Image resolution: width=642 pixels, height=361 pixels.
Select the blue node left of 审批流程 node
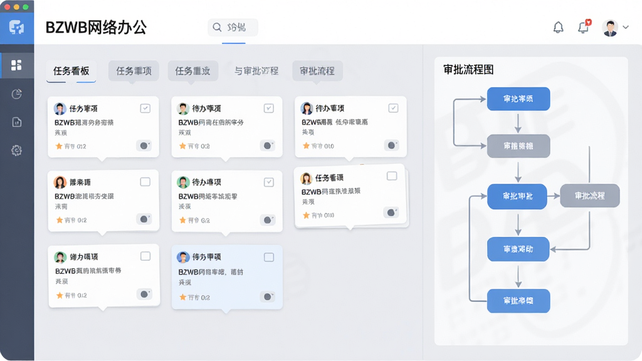517,196
